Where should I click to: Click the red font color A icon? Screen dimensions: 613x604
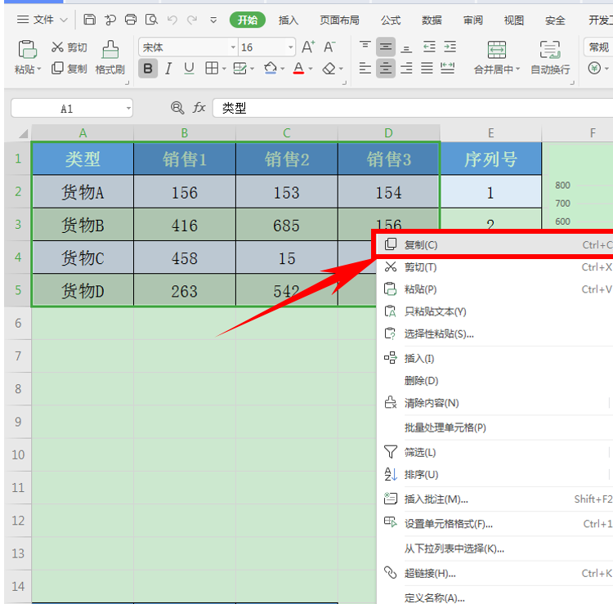click(298, 69)
